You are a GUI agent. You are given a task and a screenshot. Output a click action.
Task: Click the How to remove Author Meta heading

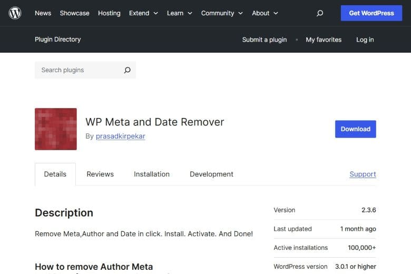94,267
